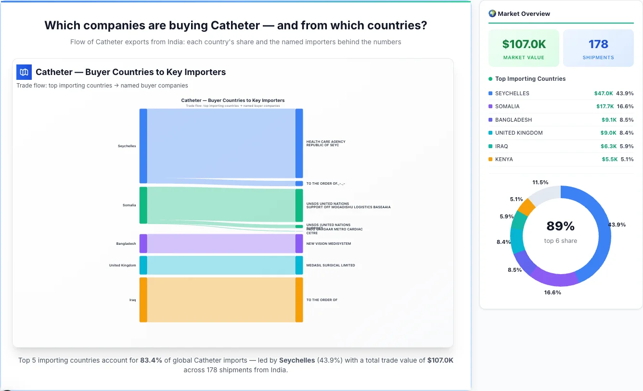Click the $107.0K Market Value card
Screen dimensions: 643x391
point(524,47)
